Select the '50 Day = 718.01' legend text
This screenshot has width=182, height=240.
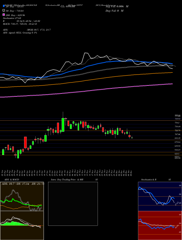(x=15, y=11)
